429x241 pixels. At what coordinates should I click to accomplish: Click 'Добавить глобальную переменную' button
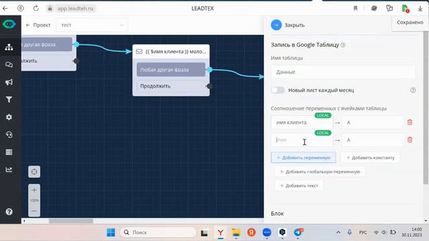pyautogui.click(x=320, y=171)
